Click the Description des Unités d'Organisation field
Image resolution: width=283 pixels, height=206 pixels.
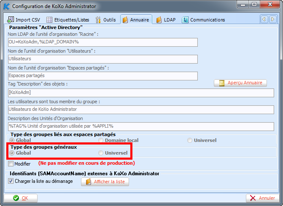(x=141, y=126)
